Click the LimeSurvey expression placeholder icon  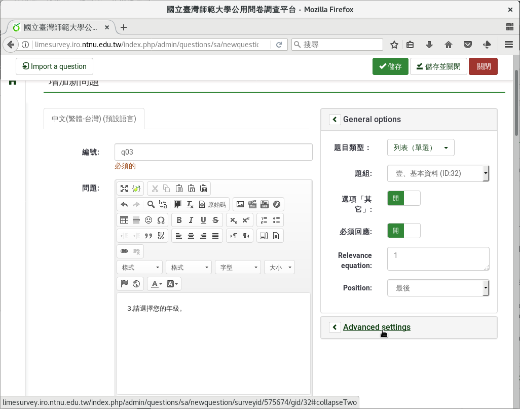tap(136, 189)
